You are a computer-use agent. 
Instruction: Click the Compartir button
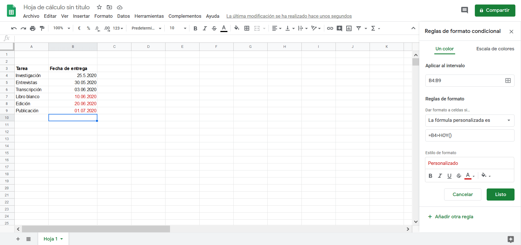pos(495,10)
